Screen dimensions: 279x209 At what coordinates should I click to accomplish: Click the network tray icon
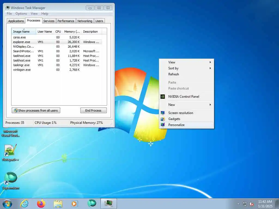245,204
